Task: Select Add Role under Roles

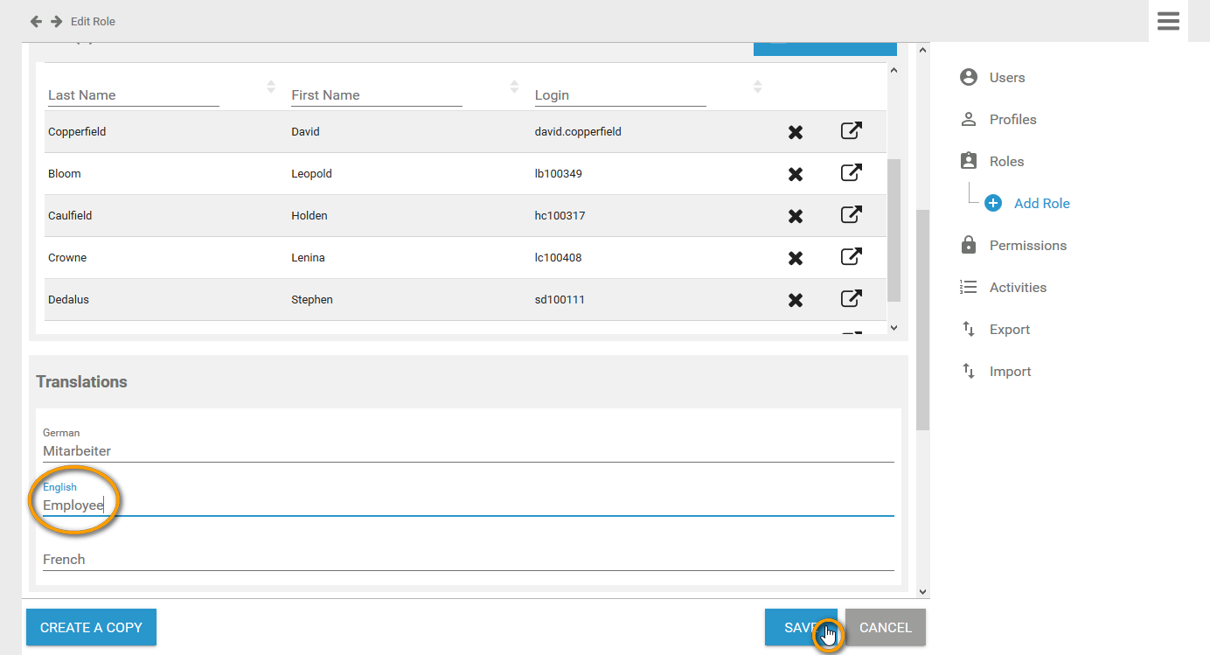Action: click(1041, 204)
